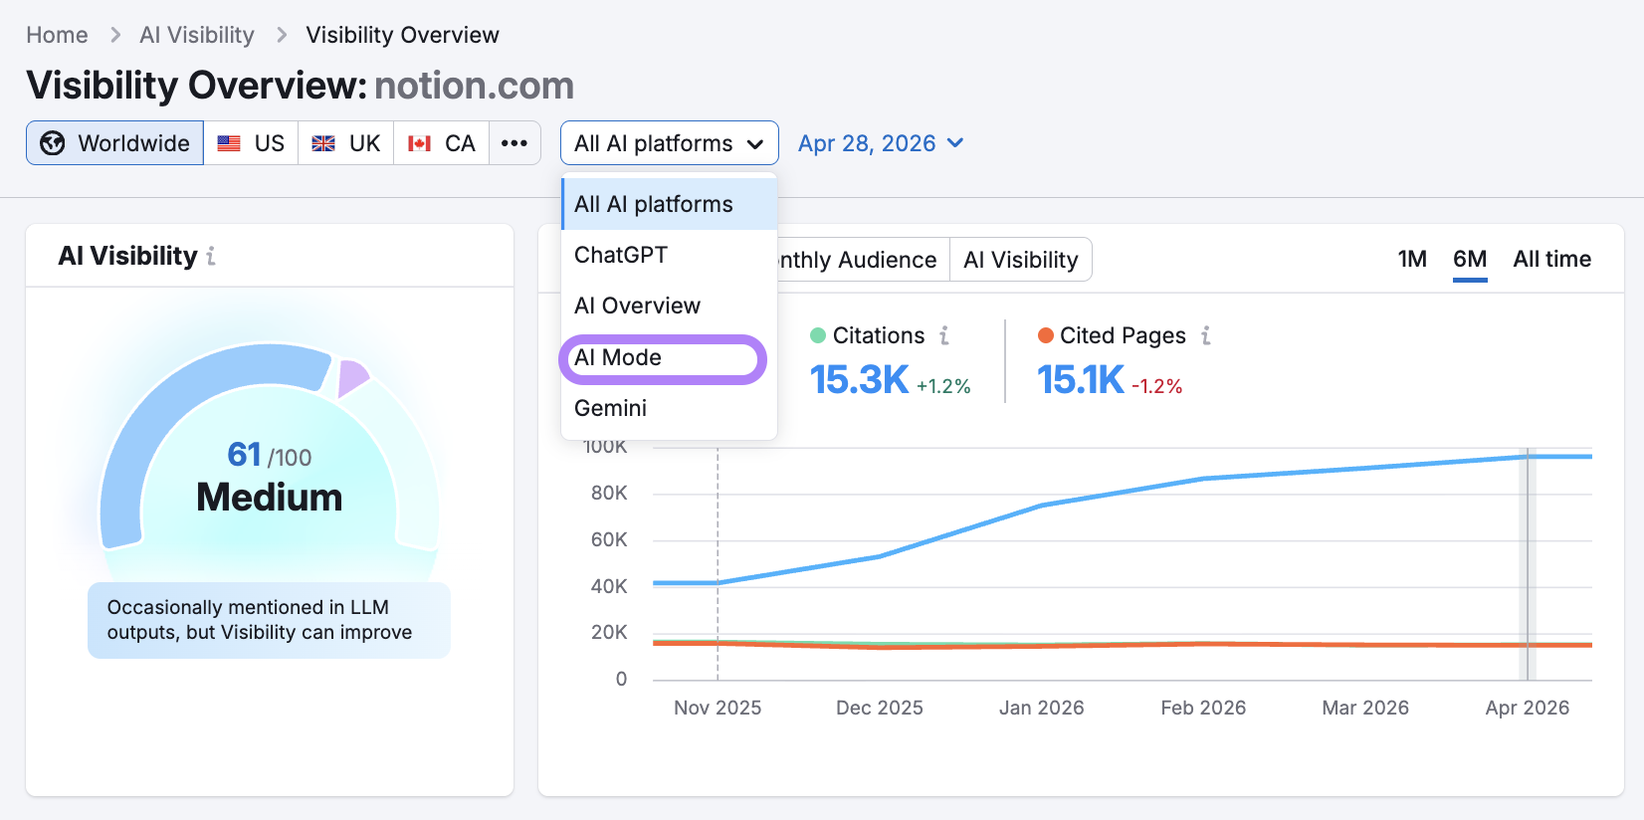This screenshot has height=820, width=1644.
Task: Click the 40K y-axis label
Action: tap(609, 586)
